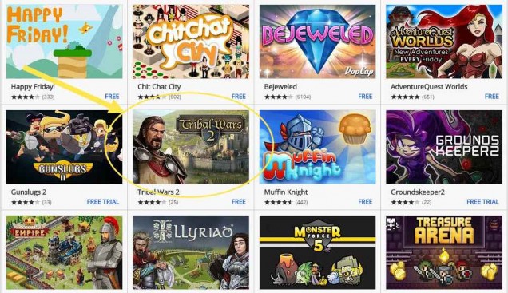Click the Tribal Wars 2 artwork
The image size is (508, 293).
pos(191,147)
